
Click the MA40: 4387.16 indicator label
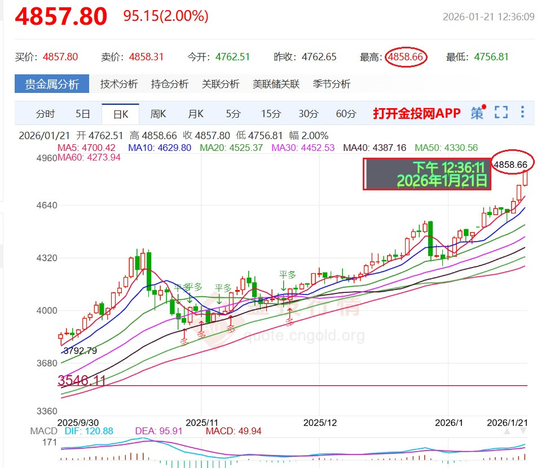coord(375,148)
